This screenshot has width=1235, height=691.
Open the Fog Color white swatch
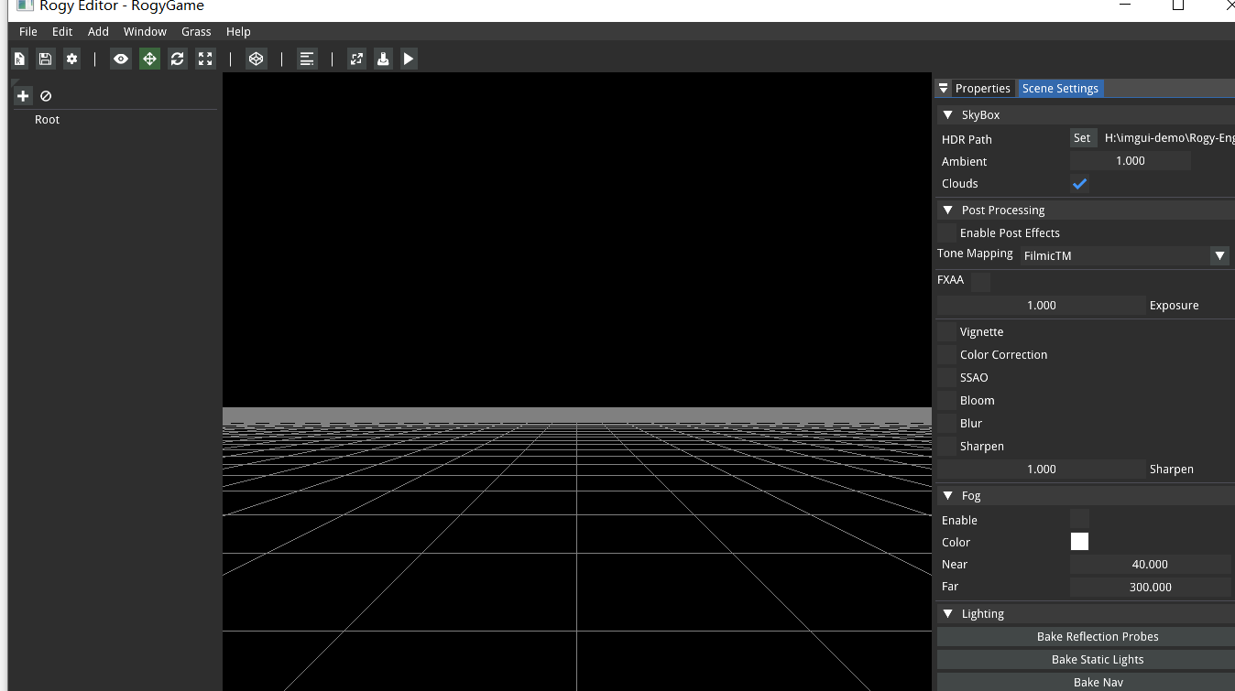[1079, 542]
